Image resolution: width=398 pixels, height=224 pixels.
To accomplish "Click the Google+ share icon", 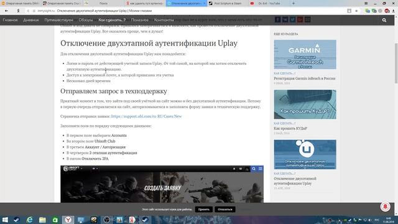I will 300,19.
